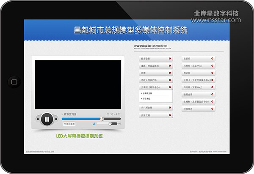Click the red icon on 安居工程 button
The height and width of the screenshot is (174, 254).
pos(170,115)
